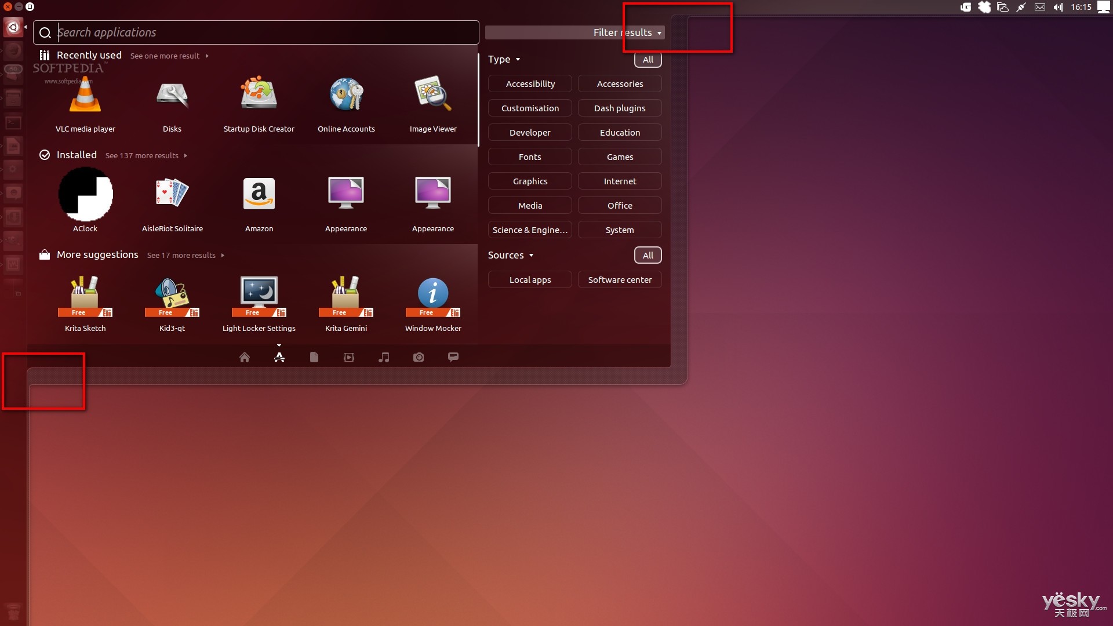
Task: Reset Sources filters with All button
Action: [x=648, y=256]
